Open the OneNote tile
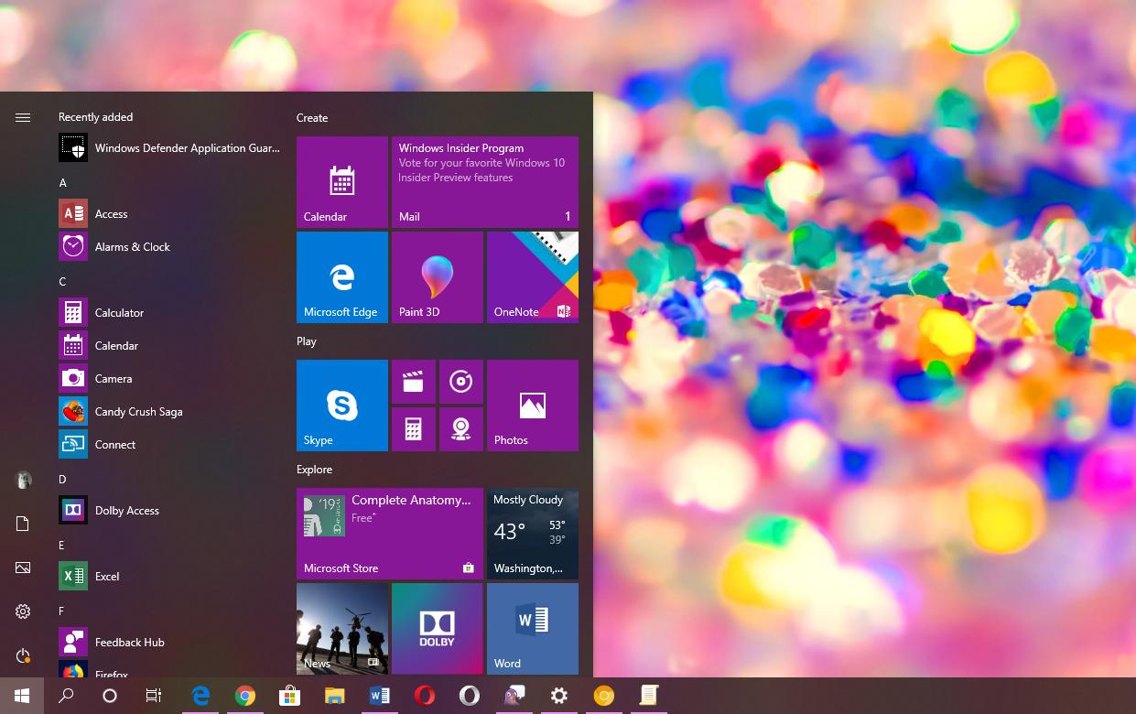This screenshot has width=1136, height=714. [533, 277]
